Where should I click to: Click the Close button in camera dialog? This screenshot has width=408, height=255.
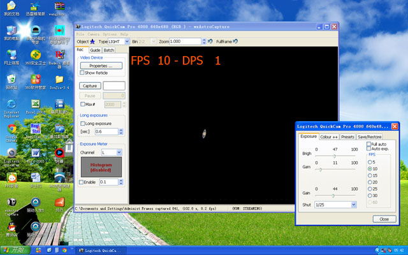pyautogui.click(x=384, y=219)
